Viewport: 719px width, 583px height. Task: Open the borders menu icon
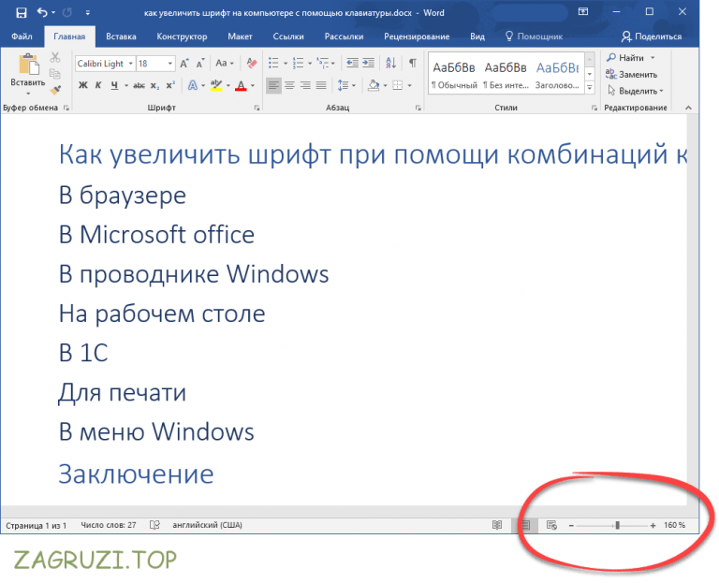398,85
